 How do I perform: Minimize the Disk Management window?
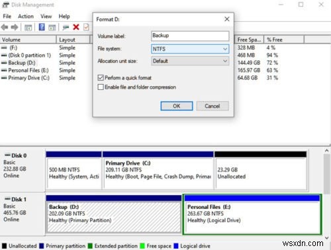tap(281, 5)
